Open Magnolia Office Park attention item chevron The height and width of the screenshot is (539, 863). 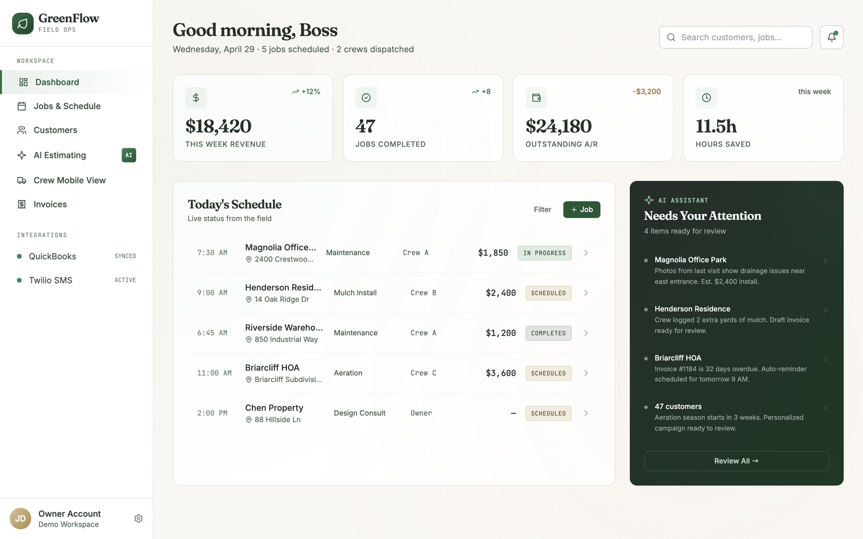[825, 261]
